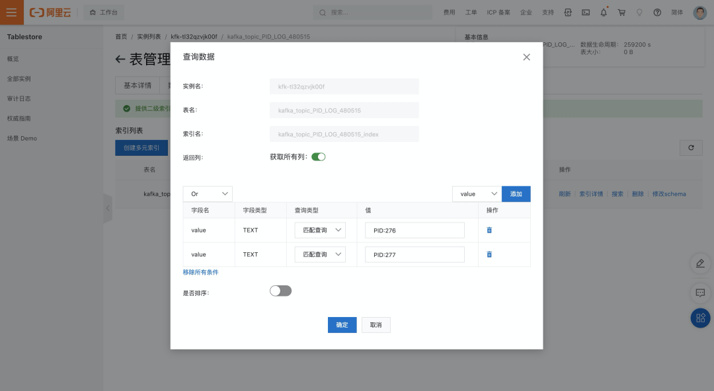Viewport: 714px width, 391px height.
Task: Switch to the 基本详情 tab
Action: pos(138,86)
